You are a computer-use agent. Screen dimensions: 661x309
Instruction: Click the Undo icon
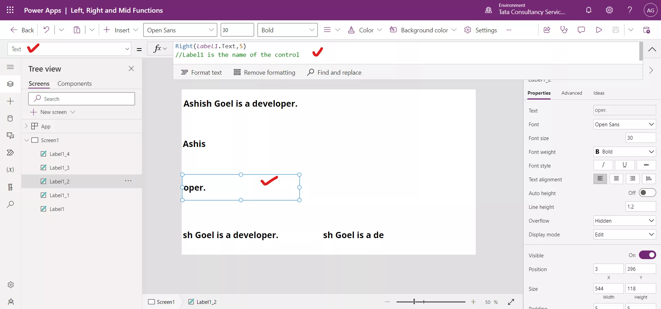(x=46, y=30)
